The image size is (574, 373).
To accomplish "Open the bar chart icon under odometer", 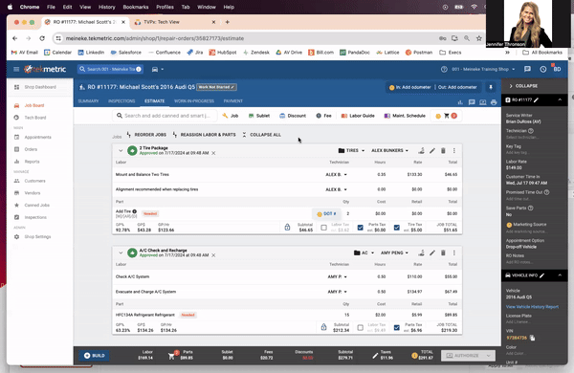I will tap(460, 102).
